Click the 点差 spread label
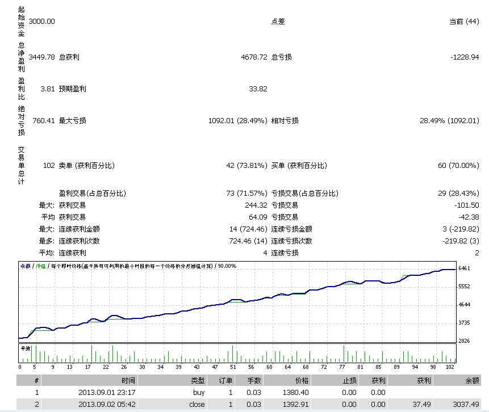Screen dimensions: 489x412 [278, 22]
